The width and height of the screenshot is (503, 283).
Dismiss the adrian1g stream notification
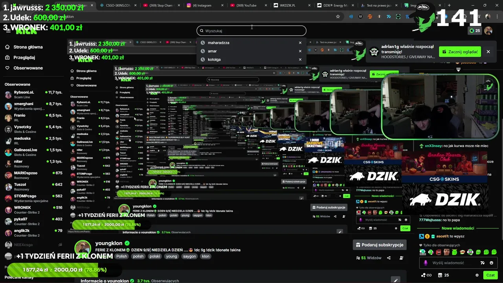click(488, 52)
